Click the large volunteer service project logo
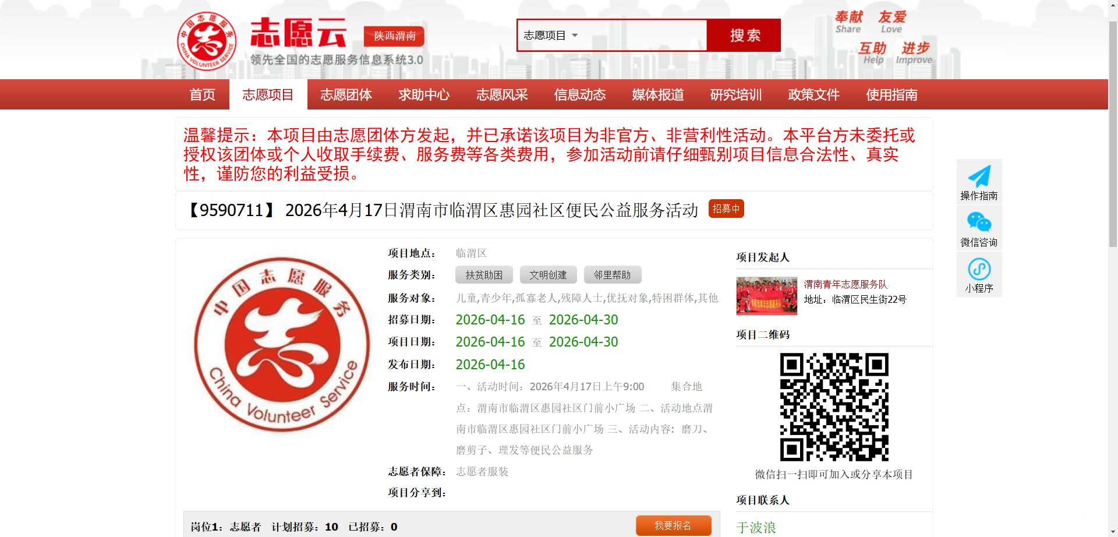Viewport: 1118px width, 537px height. pyautogui.click(x=282, y=345)
